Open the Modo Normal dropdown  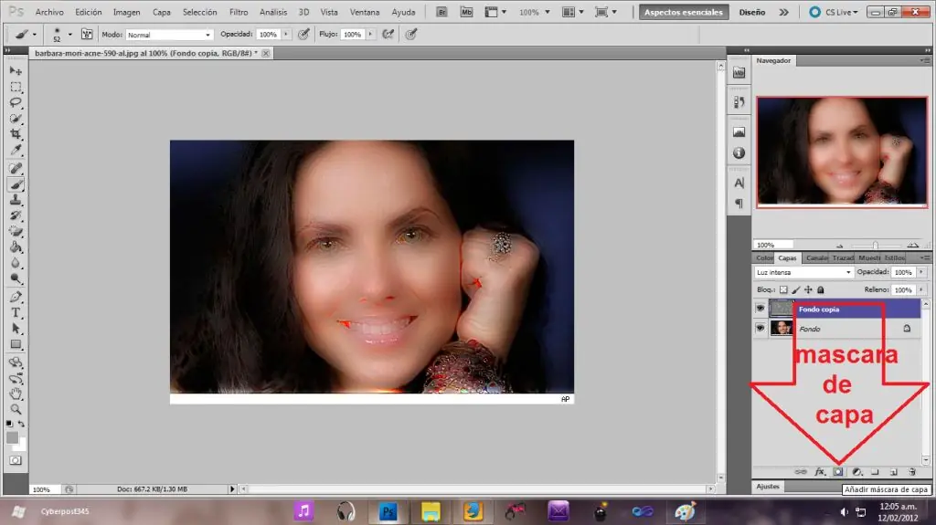(x=169, y=36)
